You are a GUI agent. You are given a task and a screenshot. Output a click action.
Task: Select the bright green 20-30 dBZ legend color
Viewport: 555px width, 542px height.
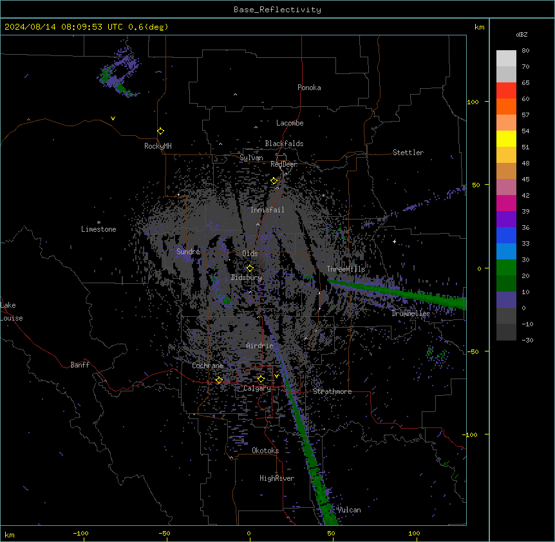pos(506,268)
